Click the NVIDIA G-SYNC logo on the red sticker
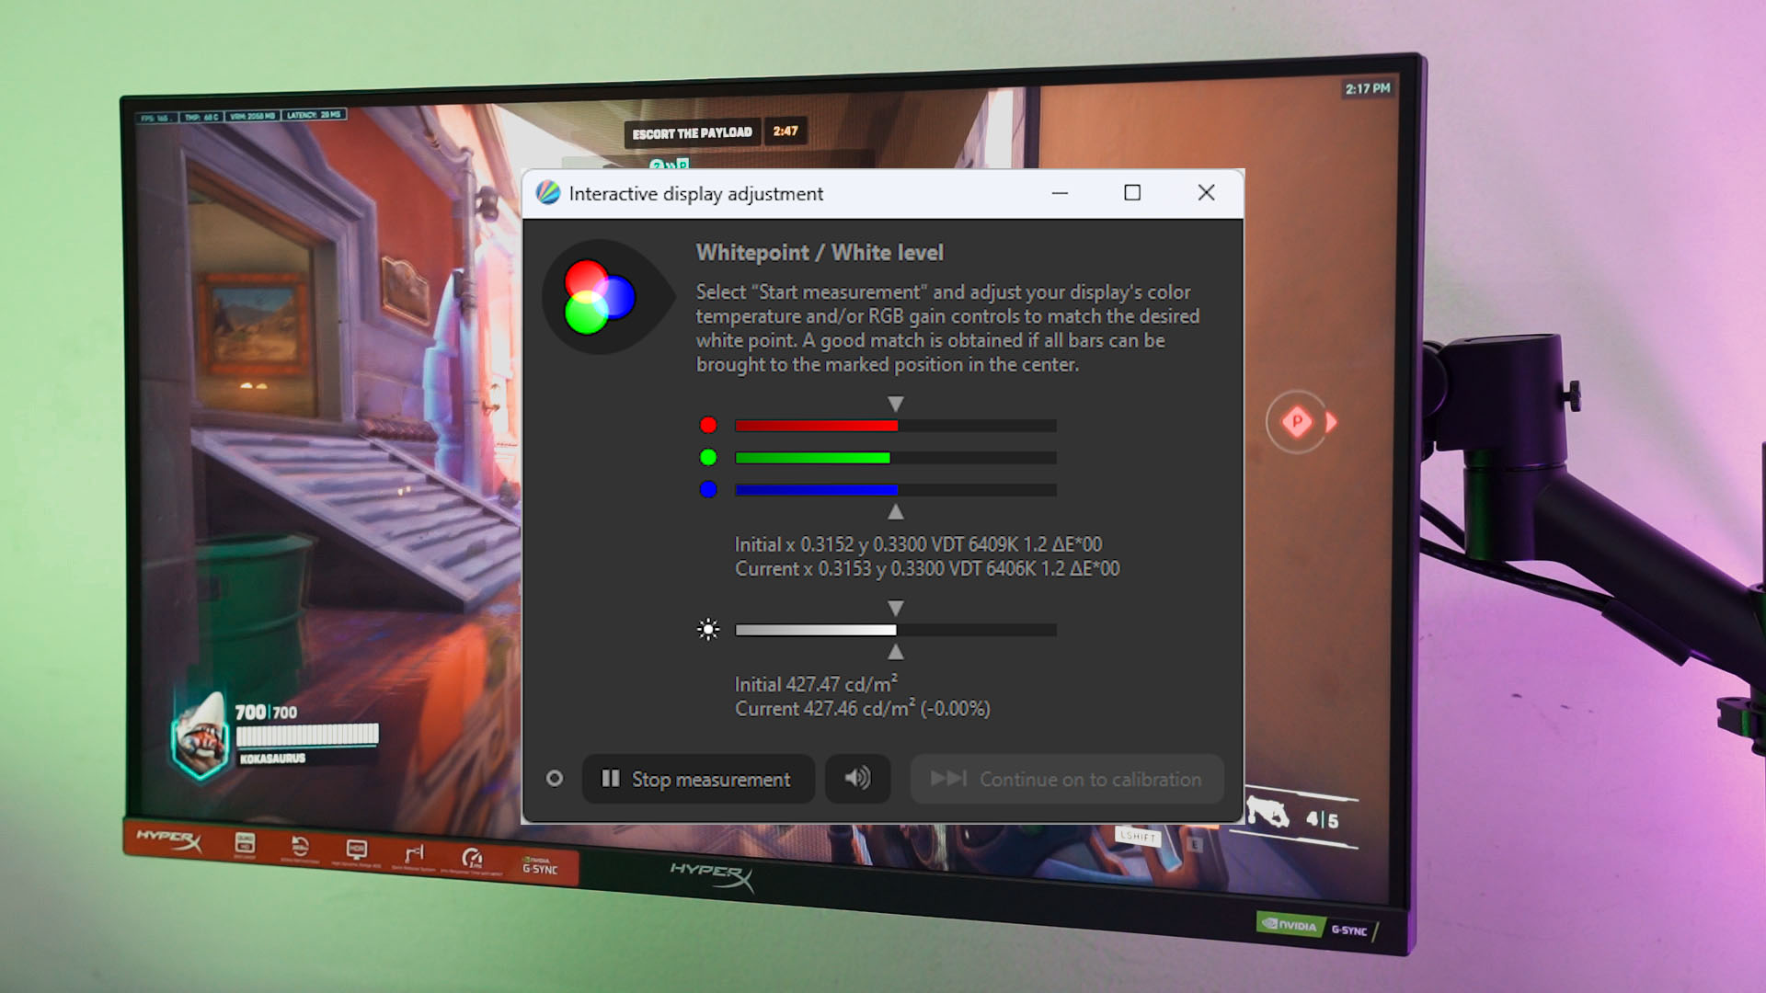The height and width of the screenshot is (993, 1766). point(540,866)
